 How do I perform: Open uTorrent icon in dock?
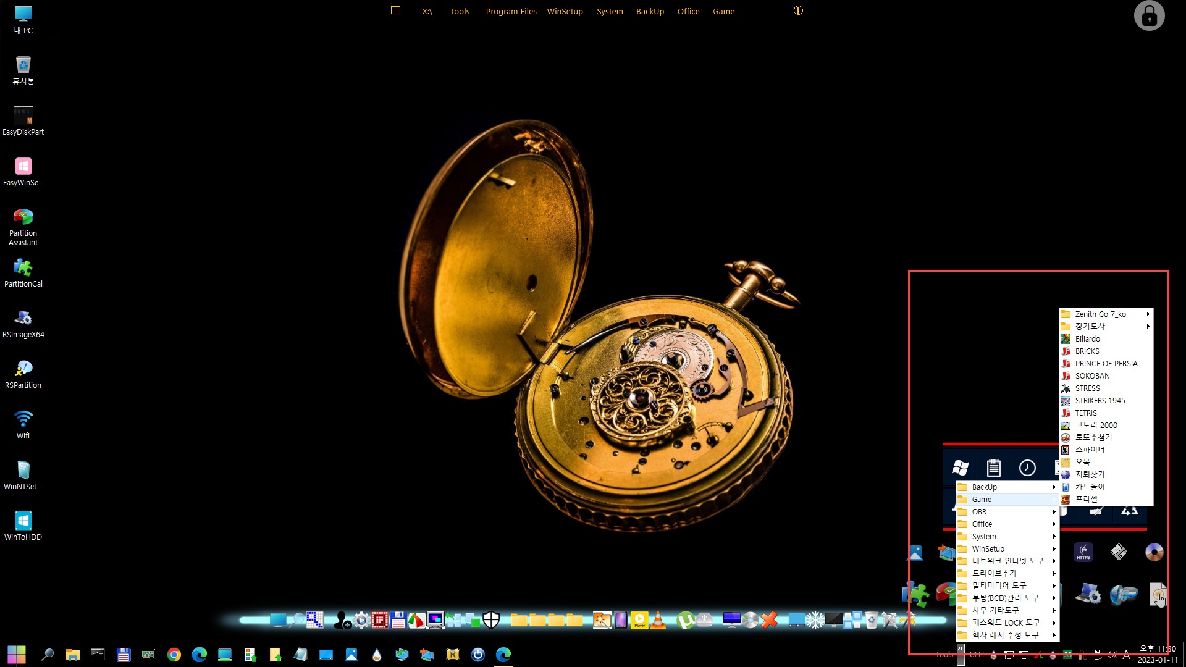point(685,620)
